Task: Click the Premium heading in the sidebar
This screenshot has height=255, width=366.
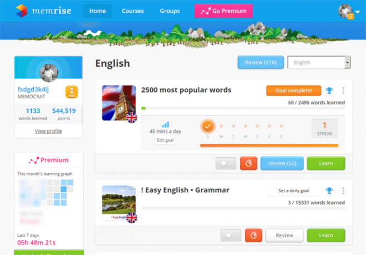Action: 48,160
